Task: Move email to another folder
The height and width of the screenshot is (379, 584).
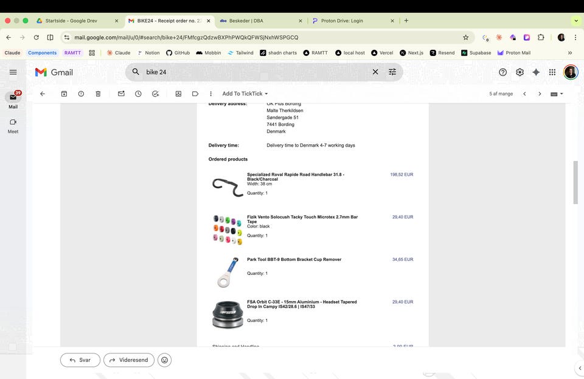Action: [178, 94]
